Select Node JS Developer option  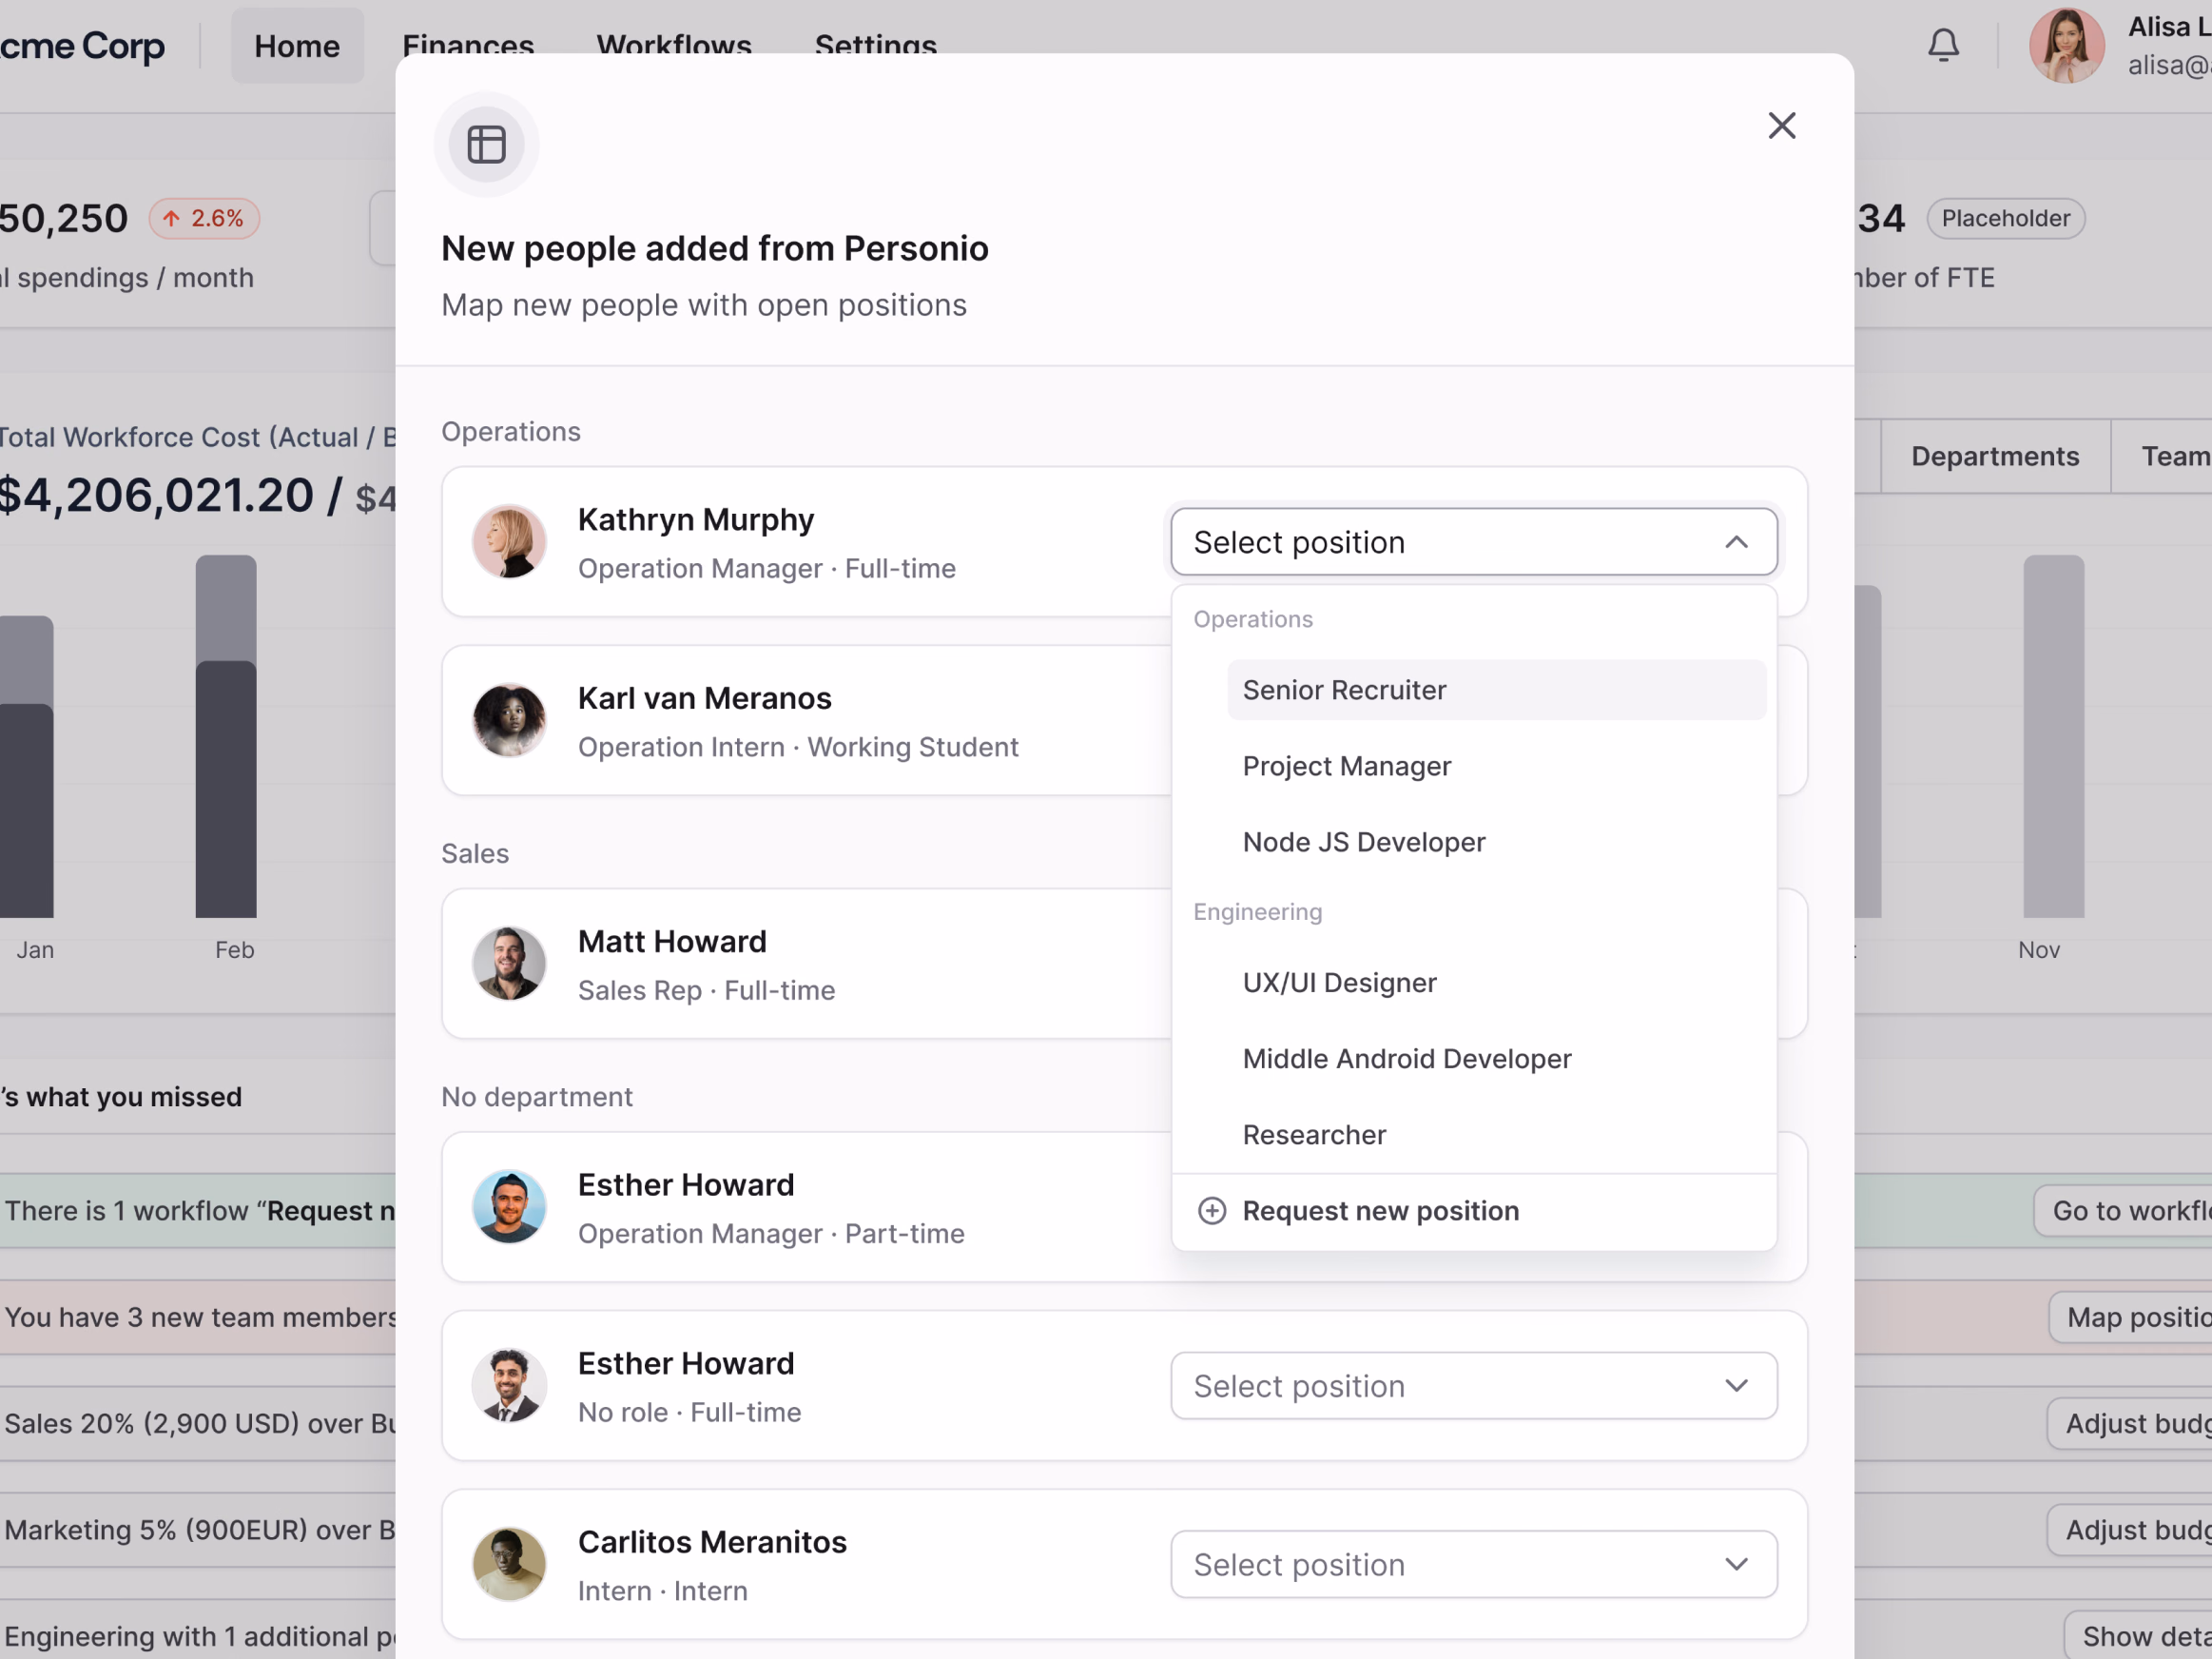1496,842
